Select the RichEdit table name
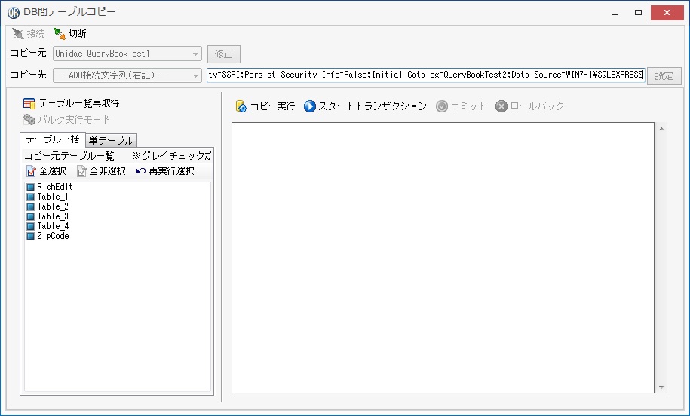Viewport: 690px width, 416px height. 54,187
